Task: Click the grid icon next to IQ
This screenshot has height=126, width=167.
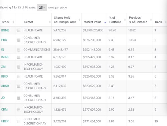Action: (19, 50)
